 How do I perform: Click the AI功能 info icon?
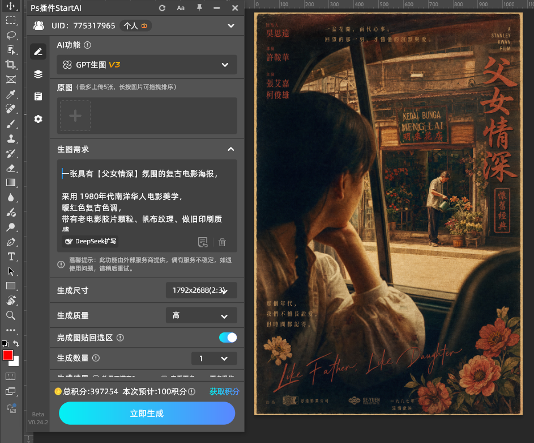88,45
